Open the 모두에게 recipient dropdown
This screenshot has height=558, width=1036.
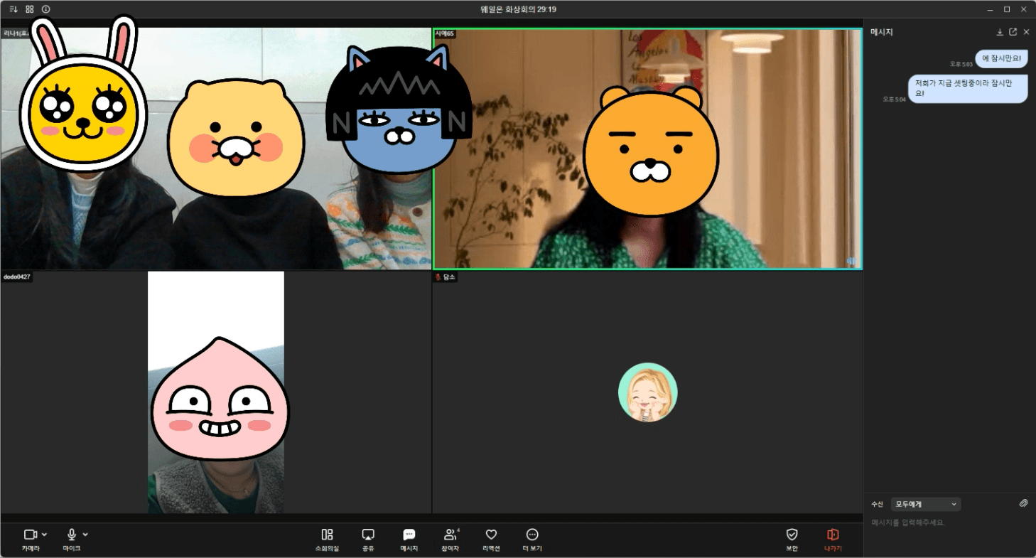[925, 504]
